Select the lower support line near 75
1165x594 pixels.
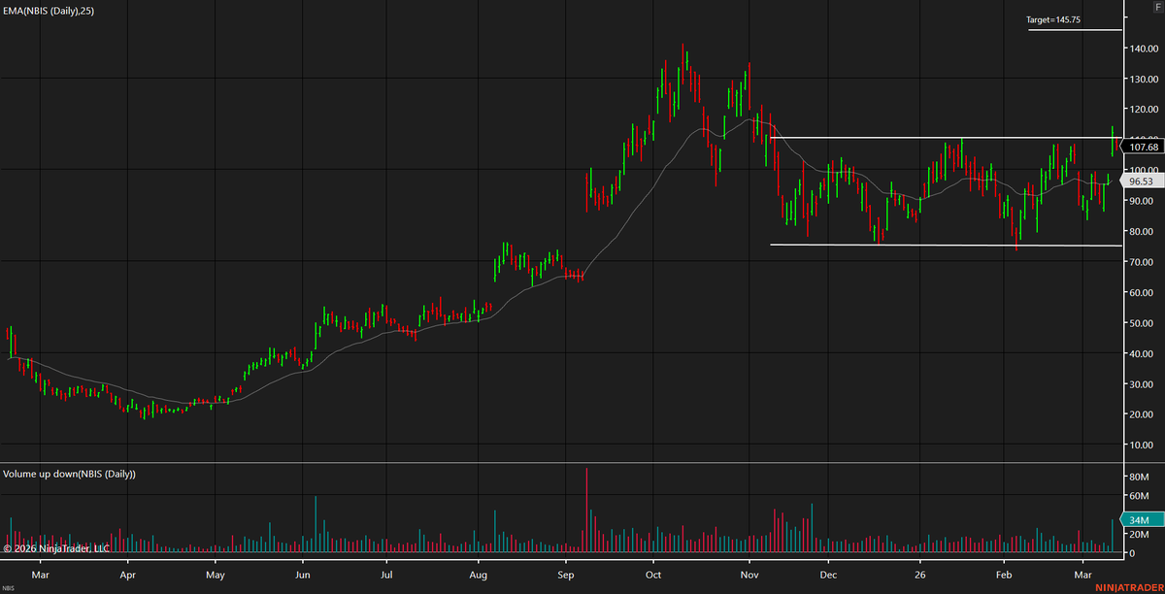pos(946,245)
